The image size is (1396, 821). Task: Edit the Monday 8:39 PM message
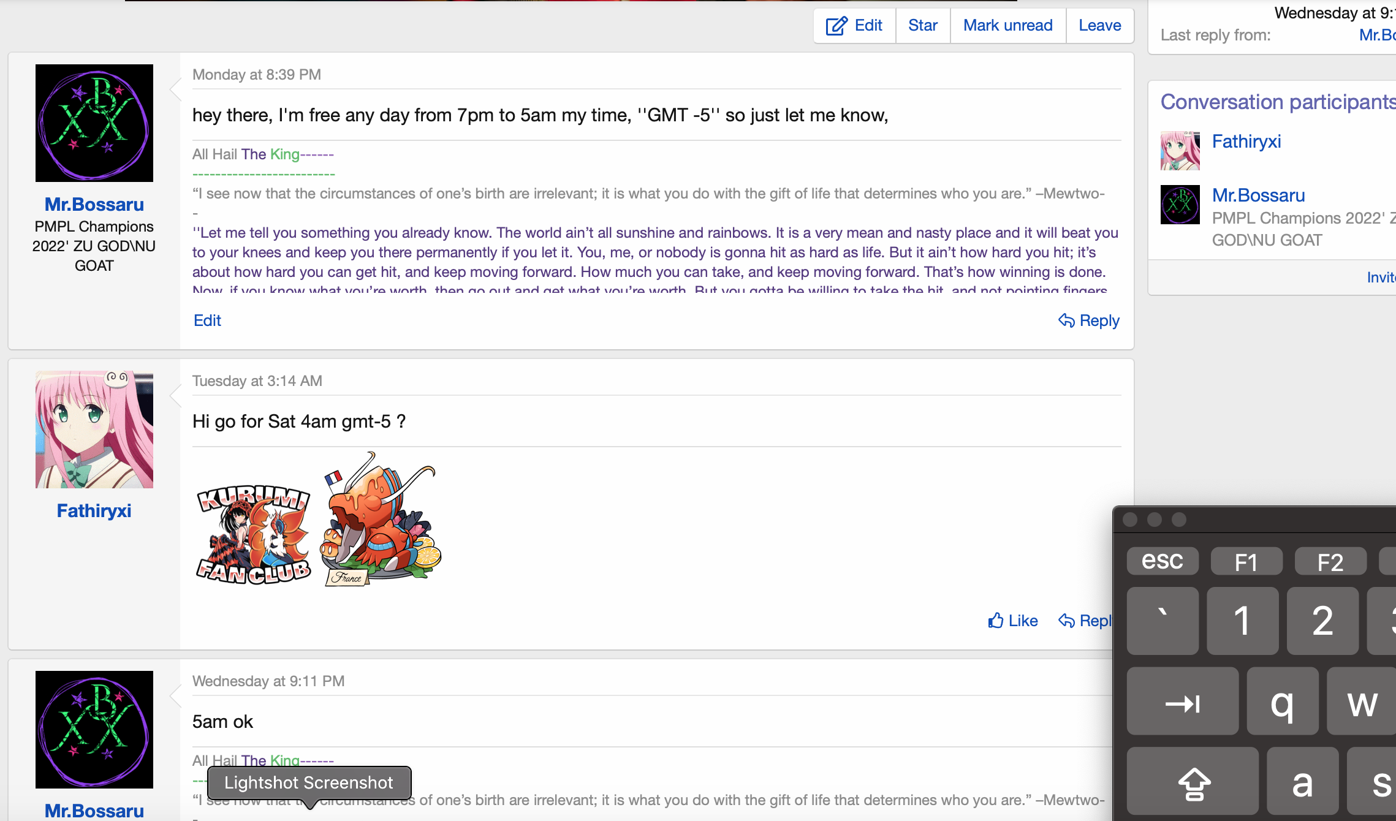207,320
